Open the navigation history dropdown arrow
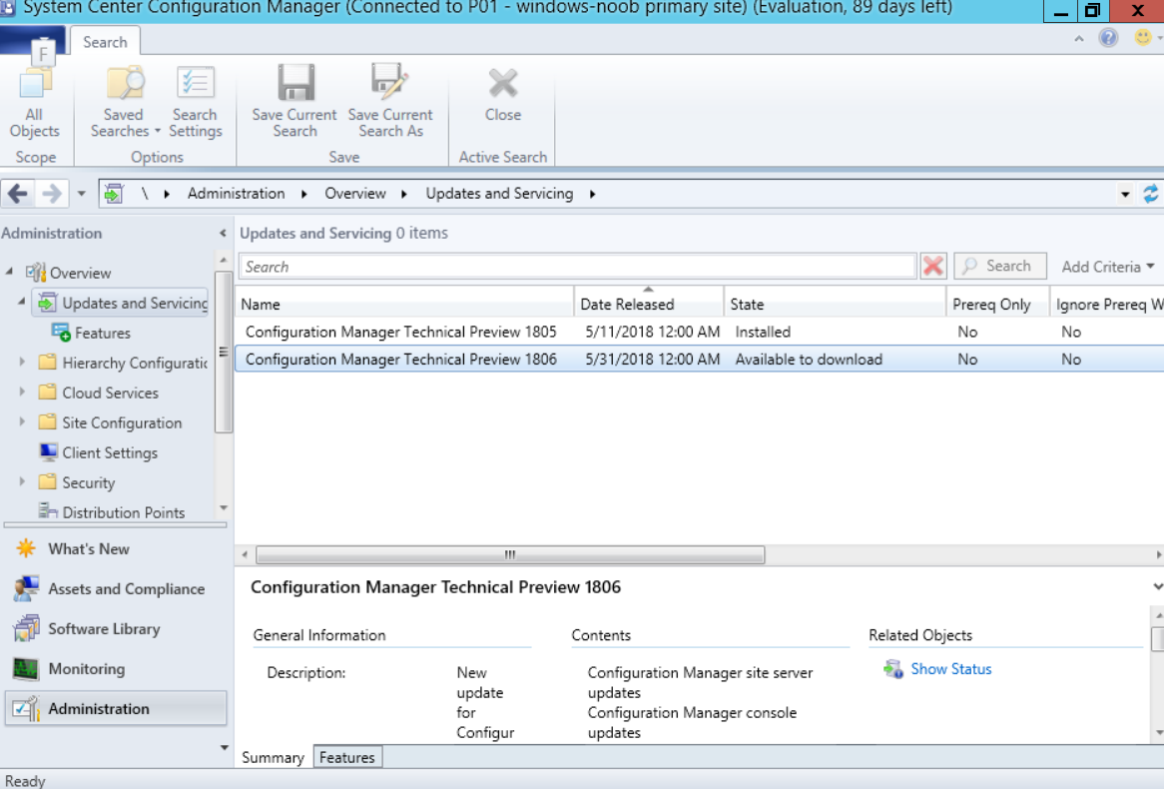 [82, 194]
